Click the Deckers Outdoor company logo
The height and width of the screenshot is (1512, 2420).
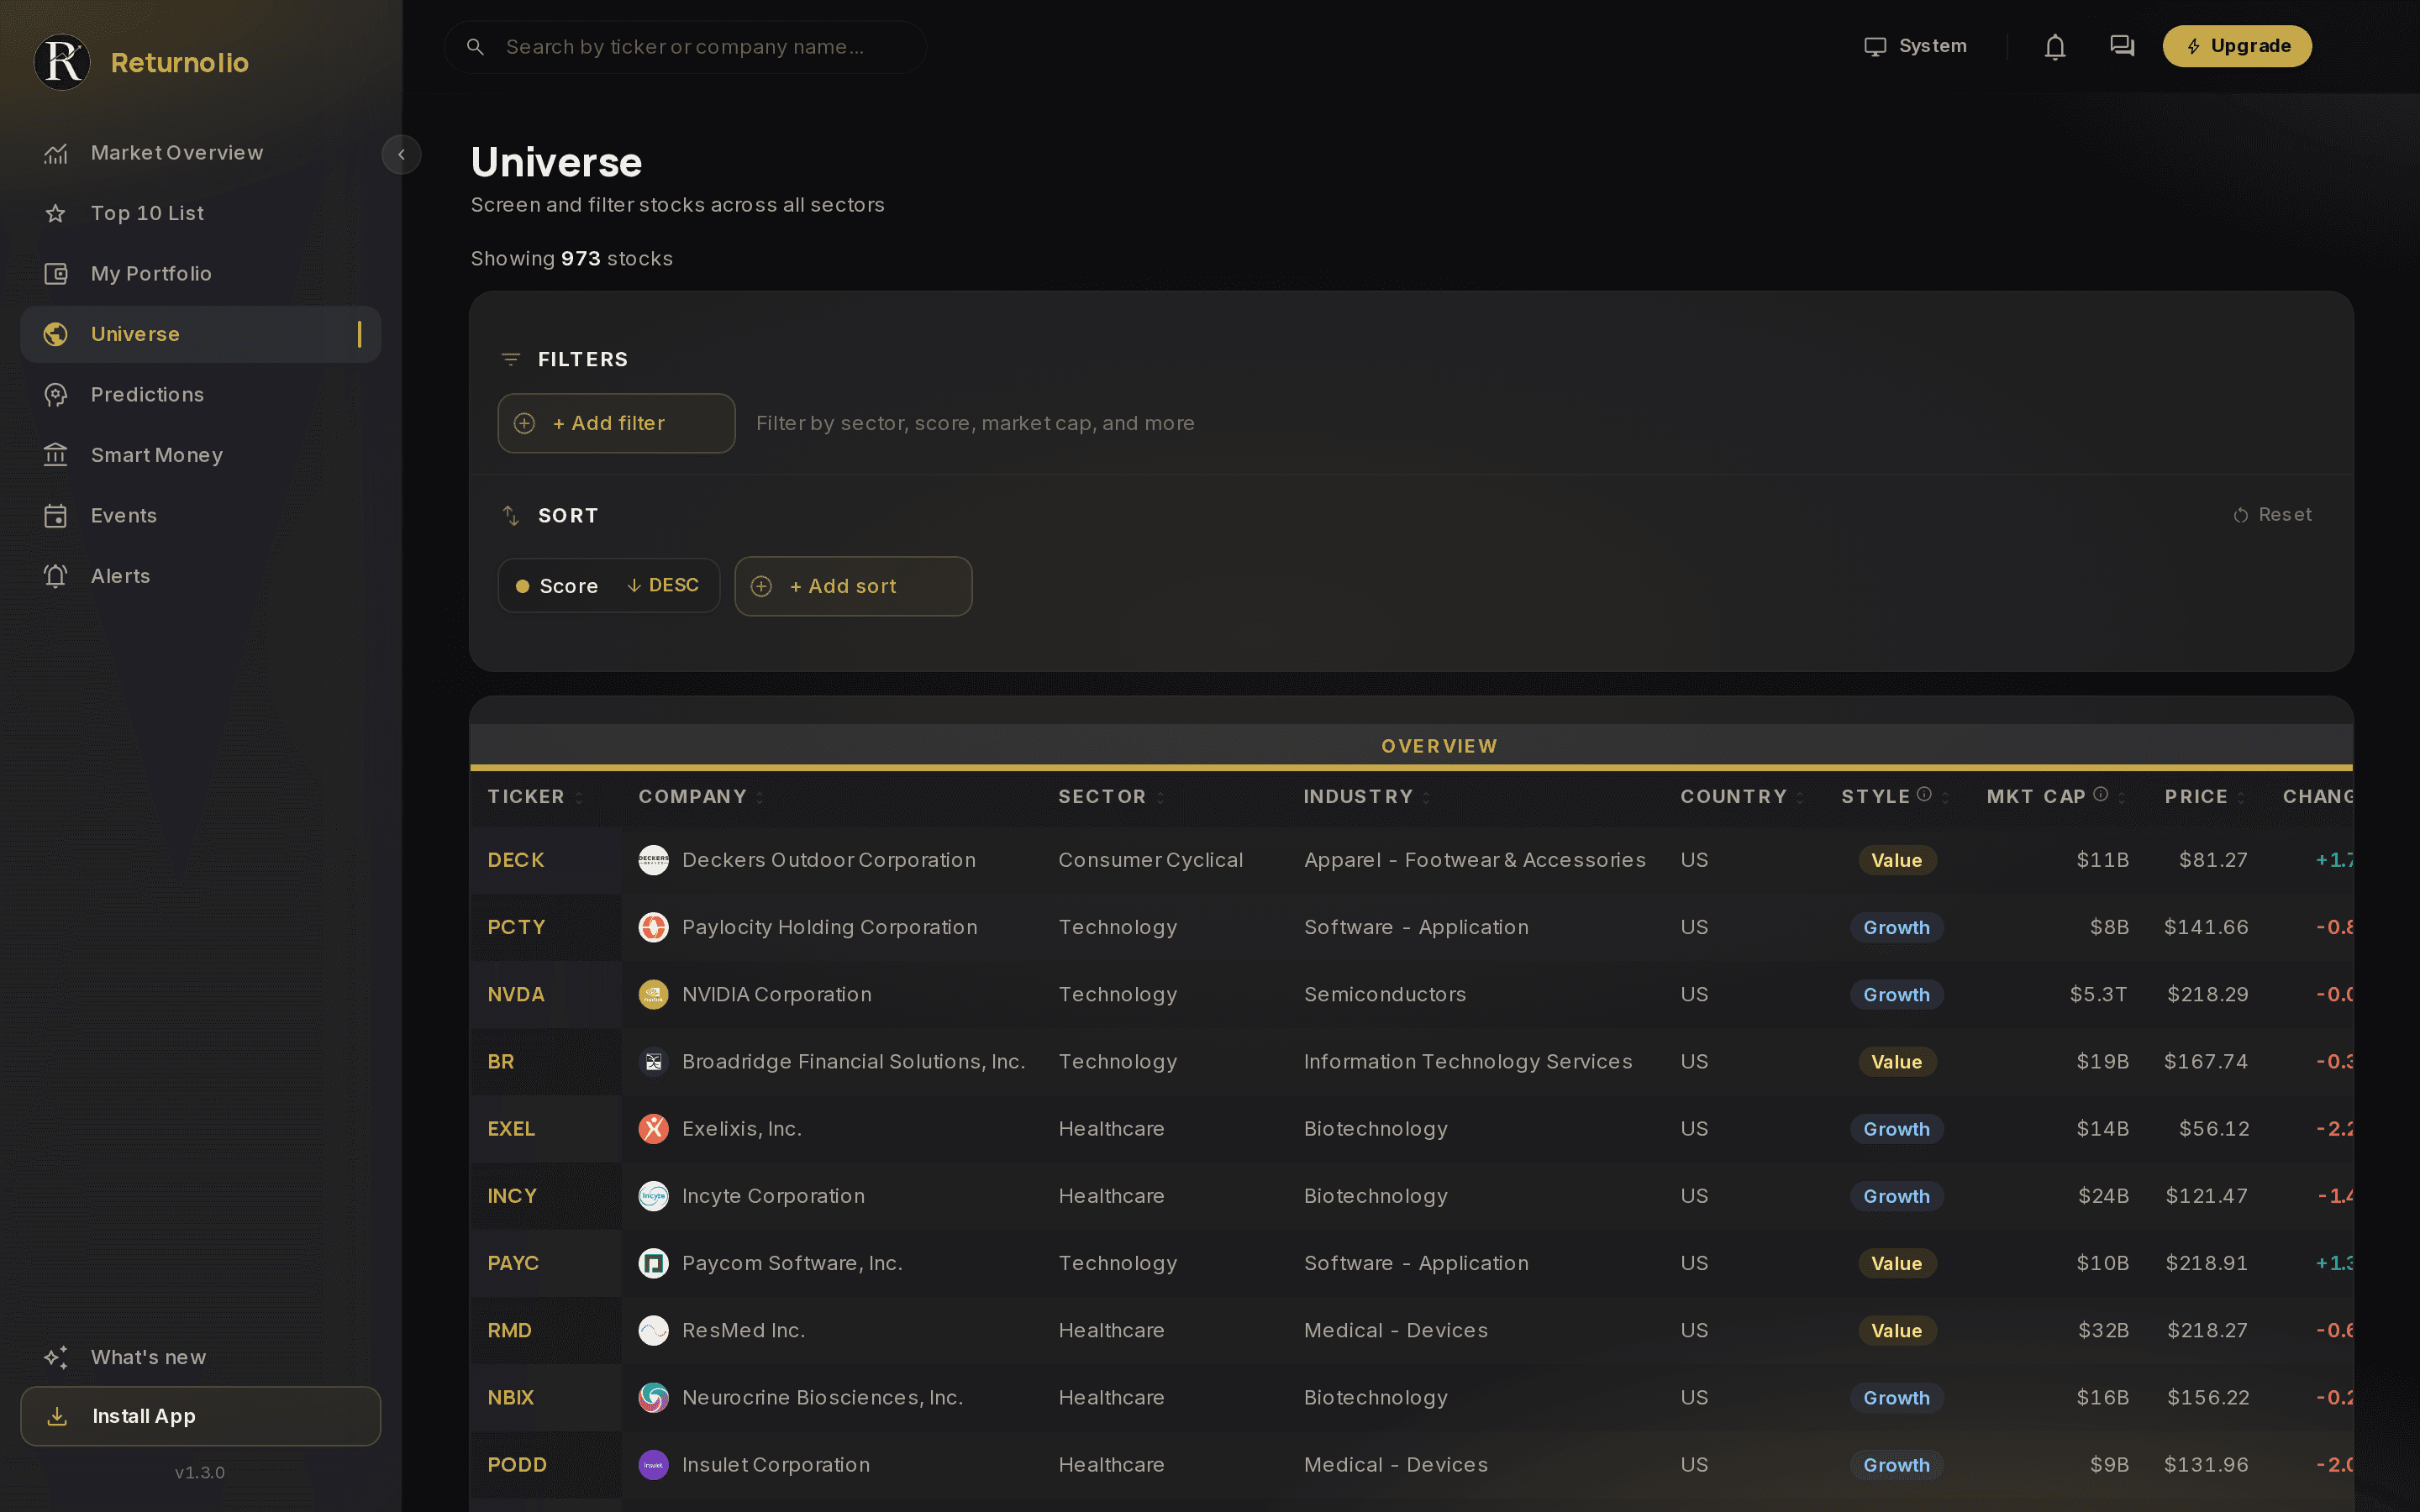[x=653, y=860]
